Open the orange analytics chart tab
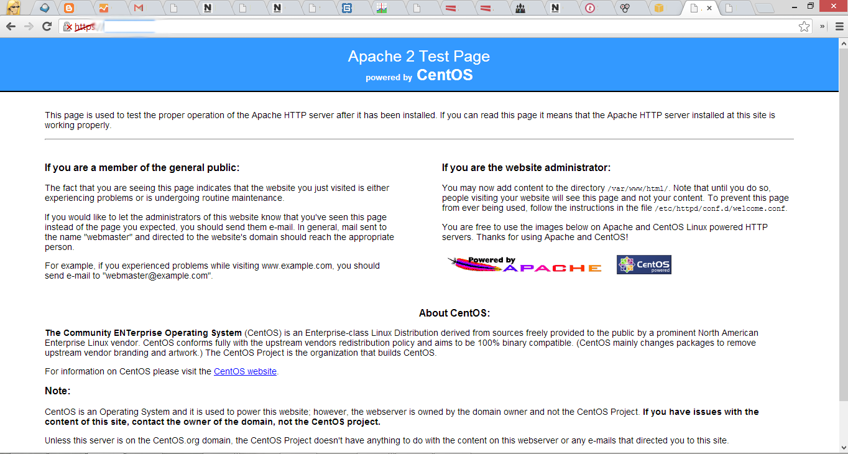 tap(104, 9)
